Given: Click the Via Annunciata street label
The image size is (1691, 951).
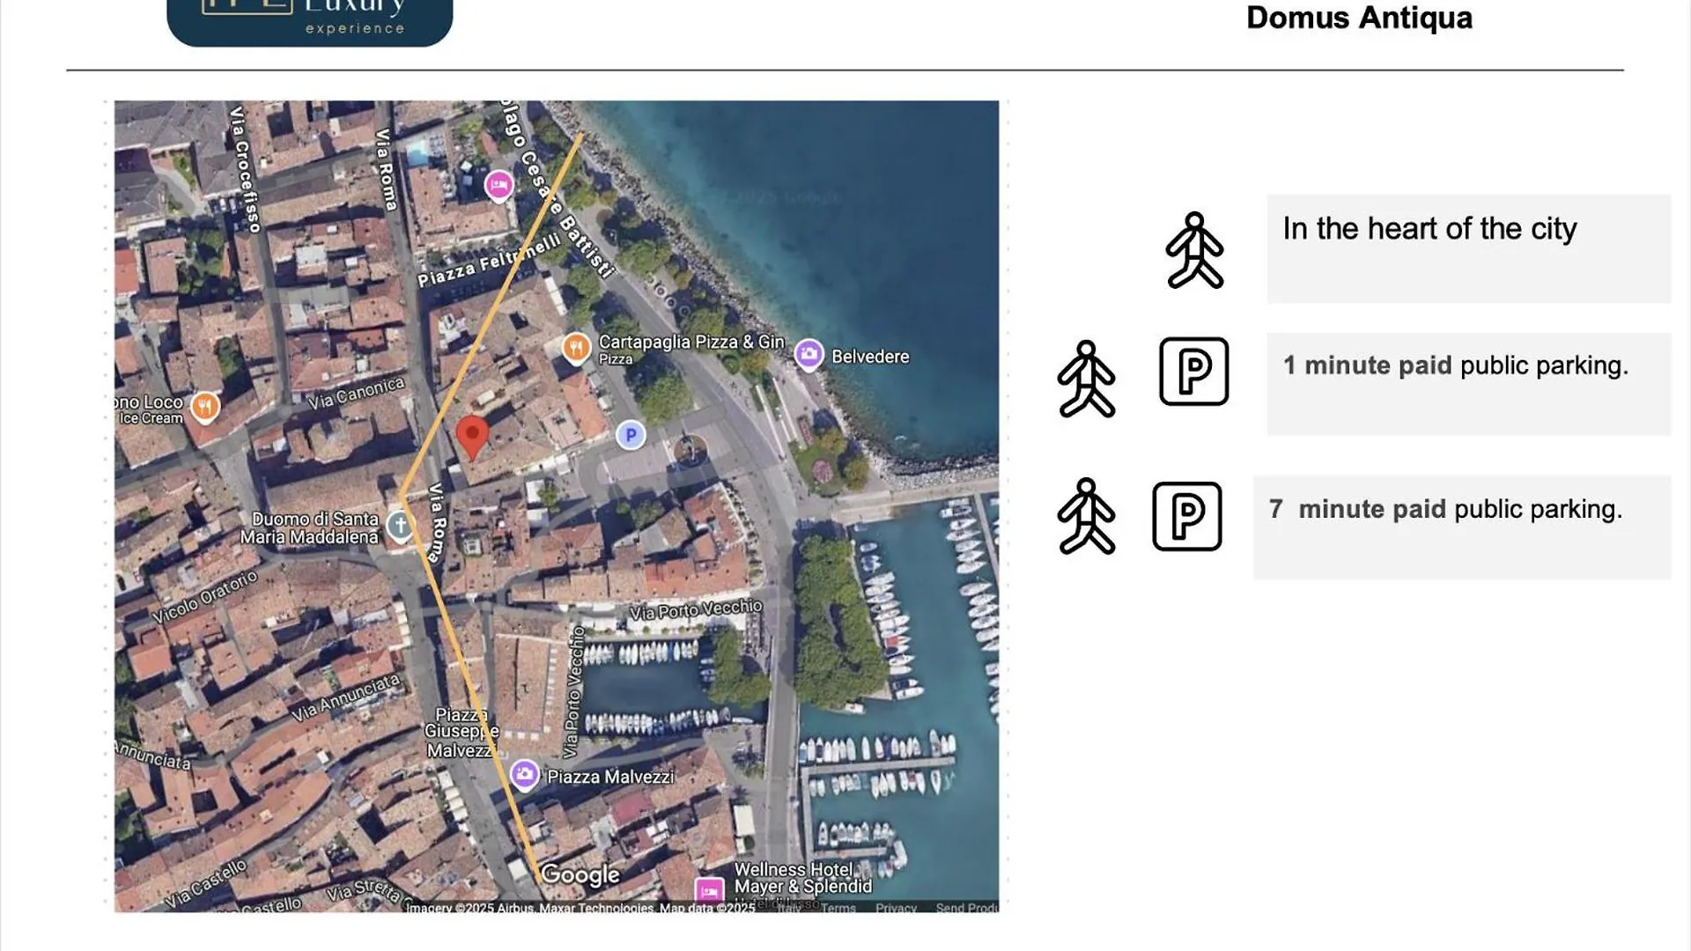Looking at the screenshot, I should point(346,698).
